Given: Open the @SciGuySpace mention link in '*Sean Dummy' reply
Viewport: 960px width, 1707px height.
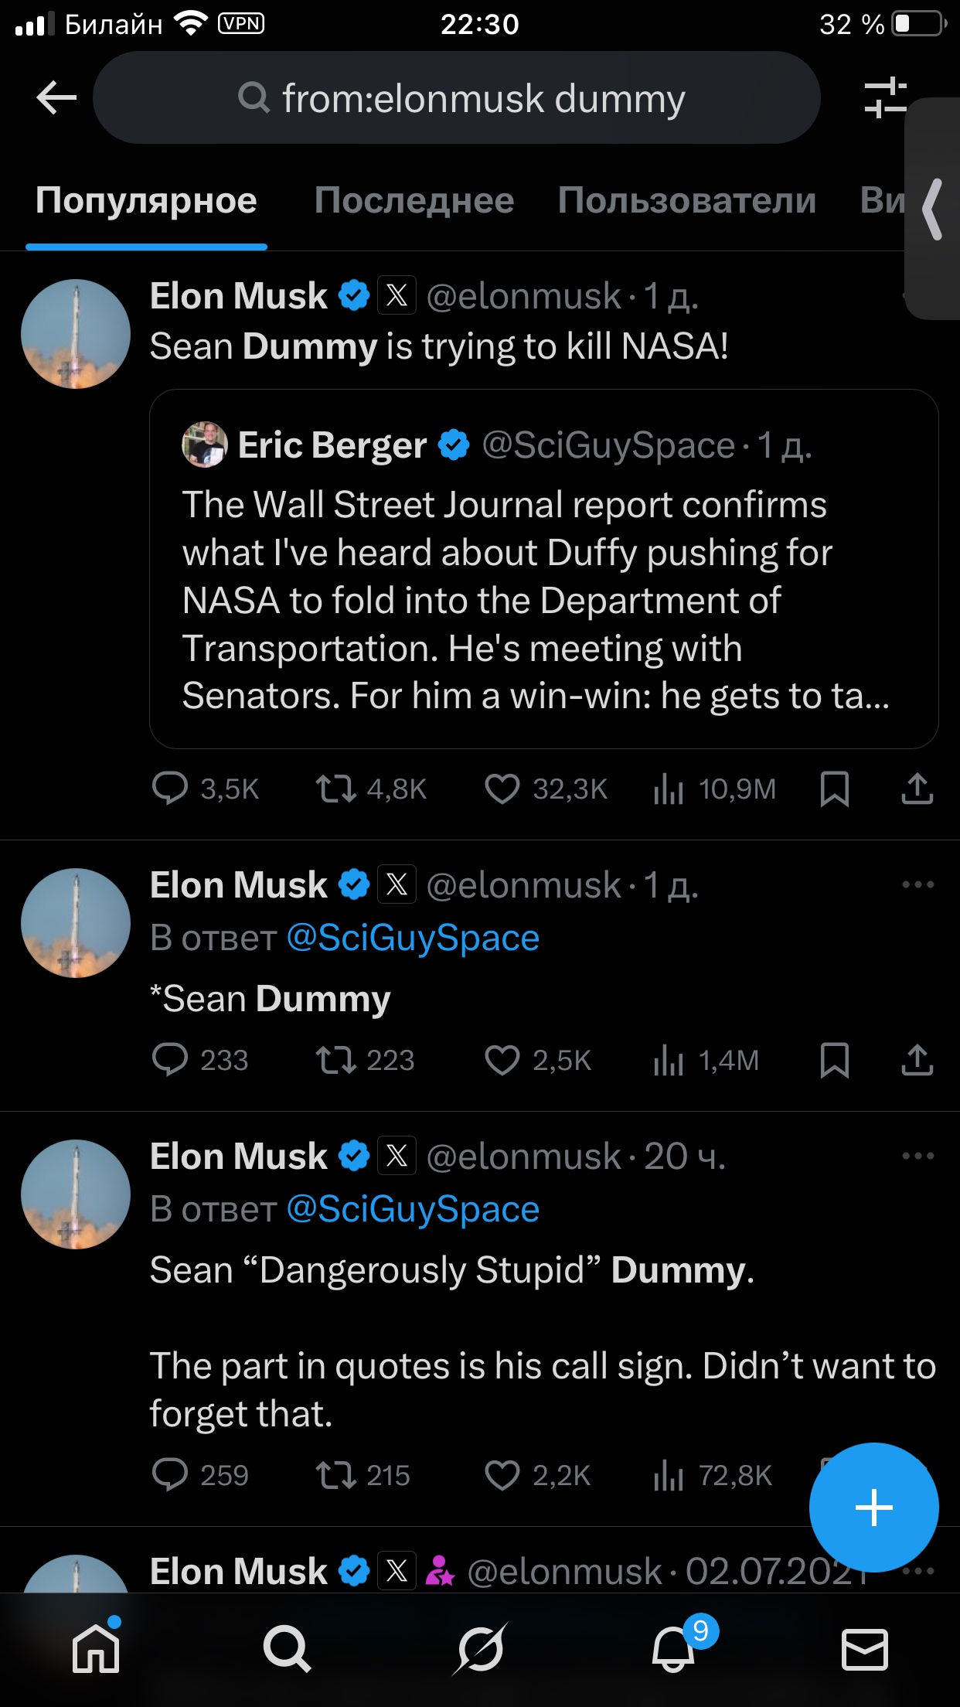Looking at the screenshot, I should 413,939.
